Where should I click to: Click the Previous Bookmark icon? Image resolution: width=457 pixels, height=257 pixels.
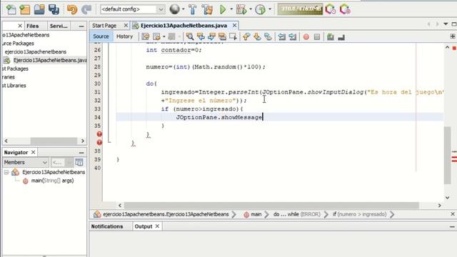pyautogui.click(x=246, y=36)
